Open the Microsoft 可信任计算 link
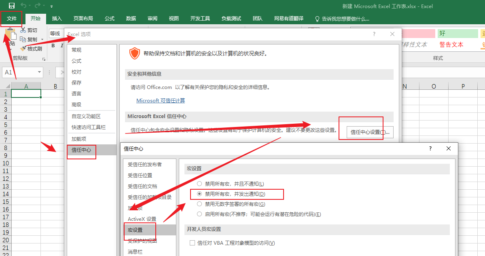Image resolution: width=485 pixels, height=256 pixels. [x=161, y=100]
